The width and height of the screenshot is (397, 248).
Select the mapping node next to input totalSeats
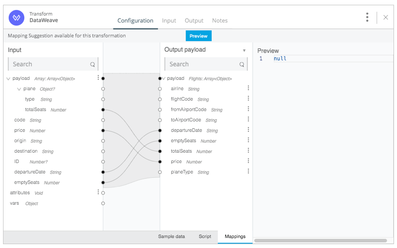pos(103,110)
